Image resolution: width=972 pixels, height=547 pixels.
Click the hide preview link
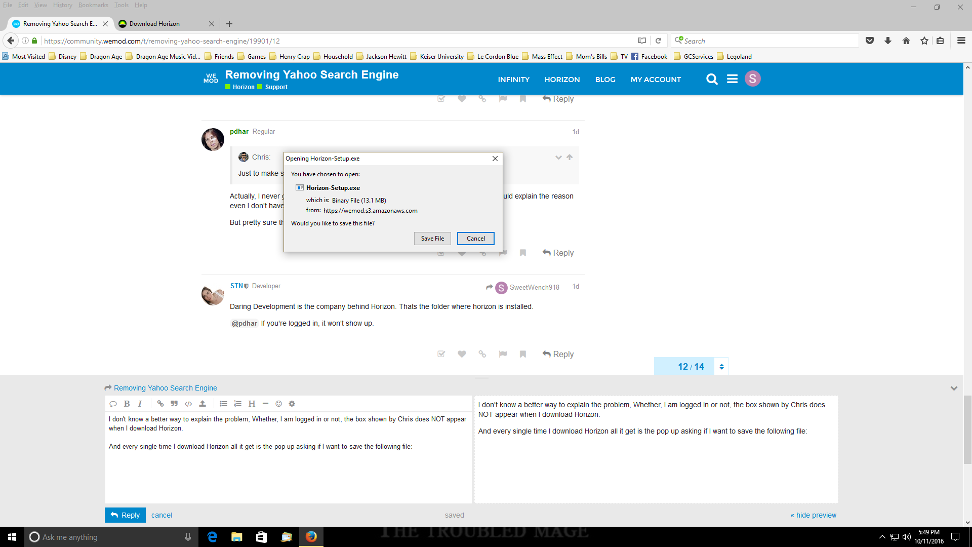(814, 515)
